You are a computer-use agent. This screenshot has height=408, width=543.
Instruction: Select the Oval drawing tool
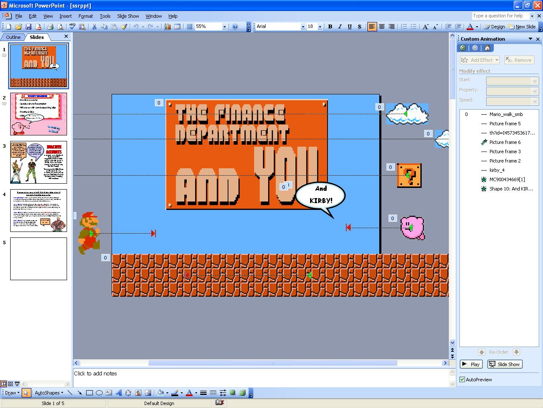99,393
